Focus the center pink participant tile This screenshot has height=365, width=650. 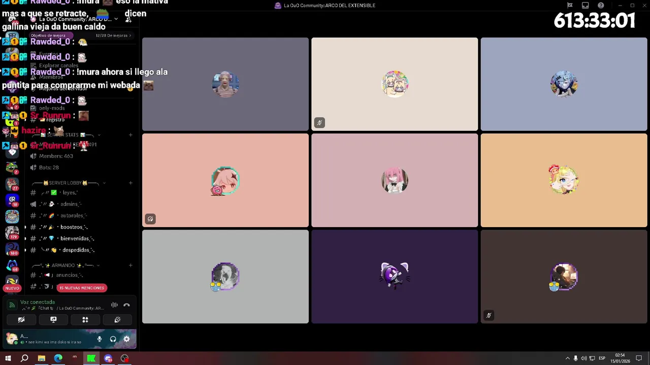[x=395, y=180]
